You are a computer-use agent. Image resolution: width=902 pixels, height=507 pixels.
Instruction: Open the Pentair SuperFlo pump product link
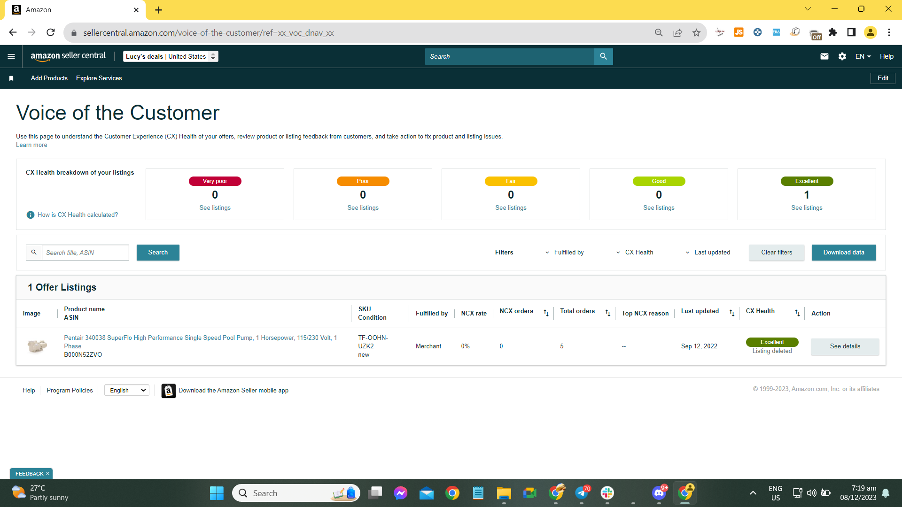[x=201, y=342]
